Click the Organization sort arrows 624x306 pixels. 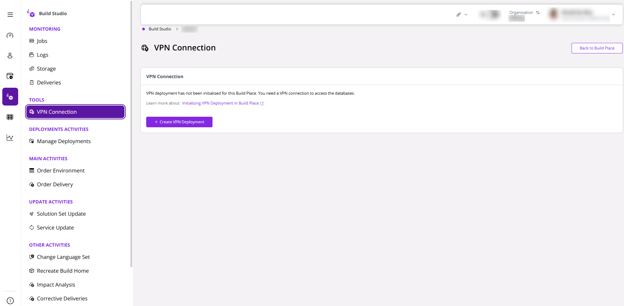click(x=538, y=12)
